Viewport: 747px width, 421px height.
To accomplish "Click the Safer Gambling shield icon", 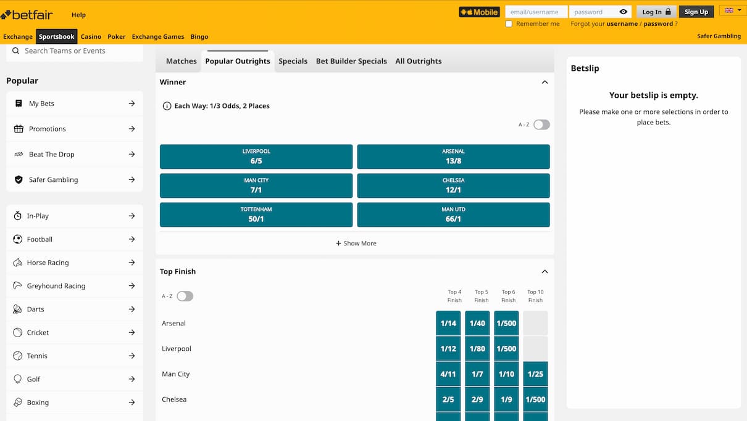I will pos(19,180).
